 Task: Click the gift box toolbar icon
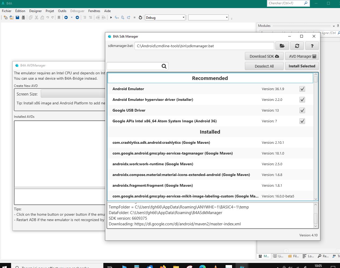click(x=23, y=17)
